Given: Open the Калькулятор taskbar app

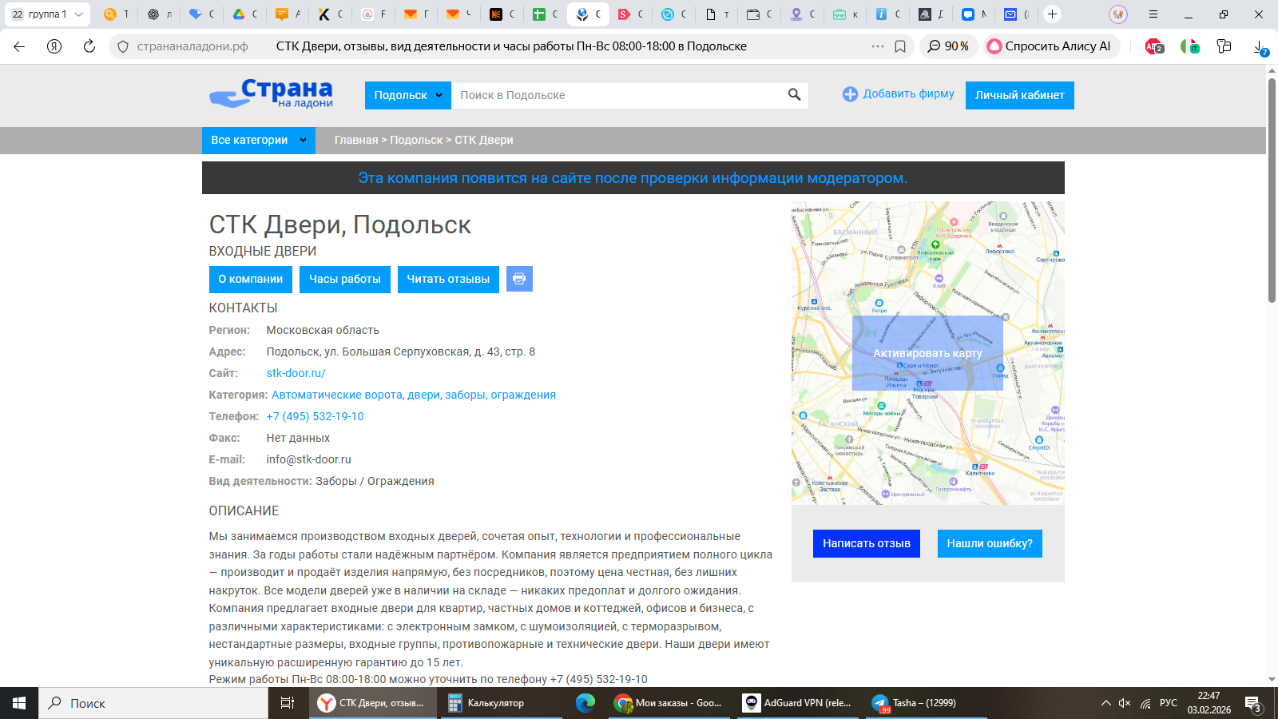Looking at the screenshot, I should [502, 703].
